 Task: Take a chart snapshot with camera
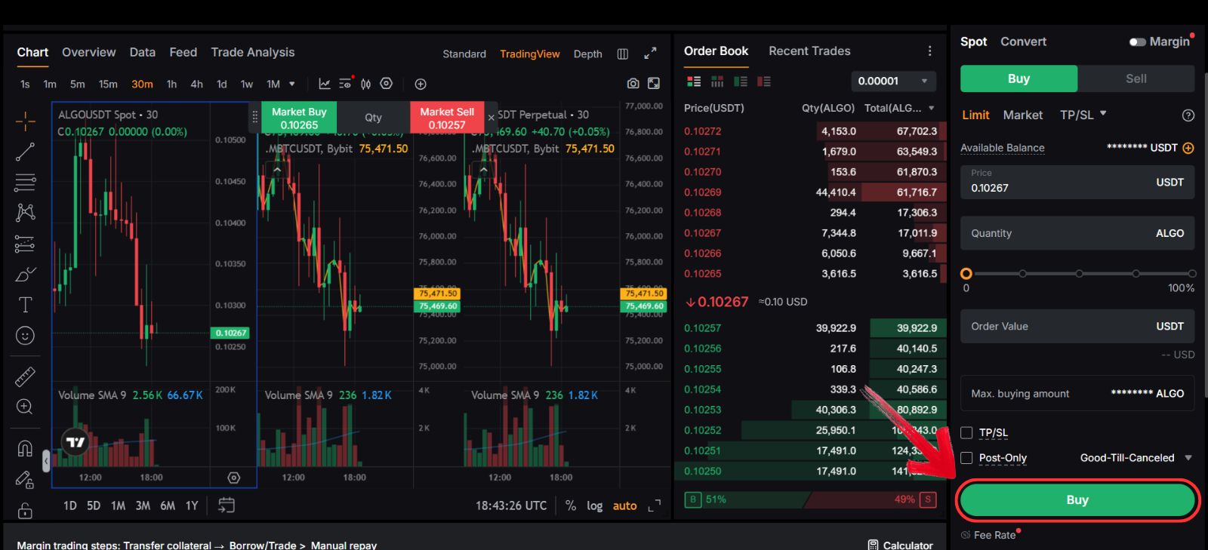(x=633, y=84)
